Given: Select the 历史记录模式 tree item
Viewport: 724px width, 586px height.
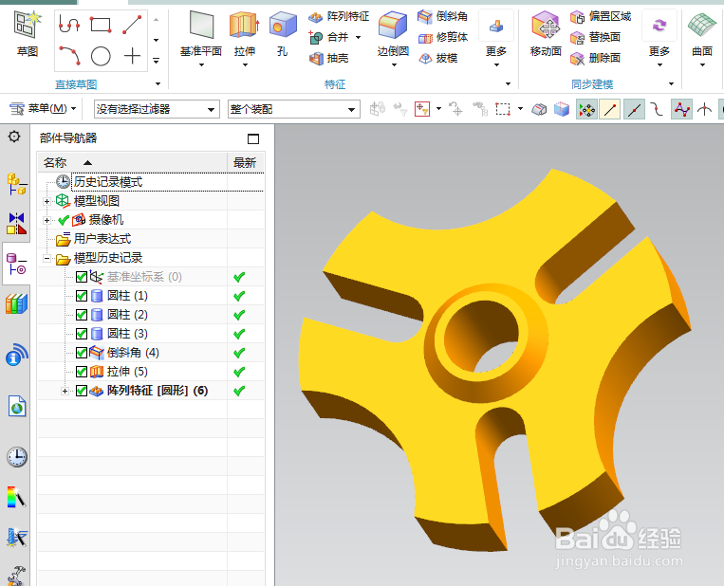Looking at the screenshot, I should pos(108,182).
